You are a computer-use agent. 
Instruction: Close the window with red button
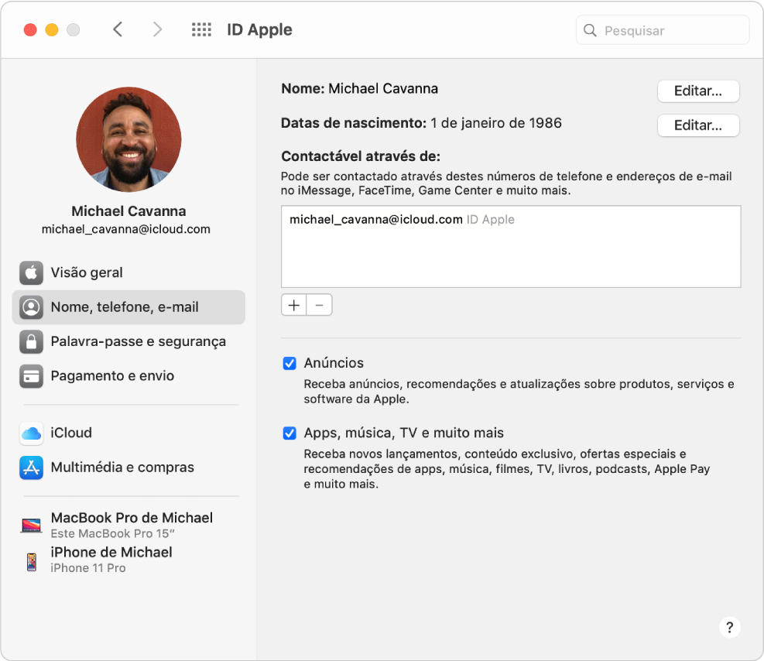[x=30, y=30]
